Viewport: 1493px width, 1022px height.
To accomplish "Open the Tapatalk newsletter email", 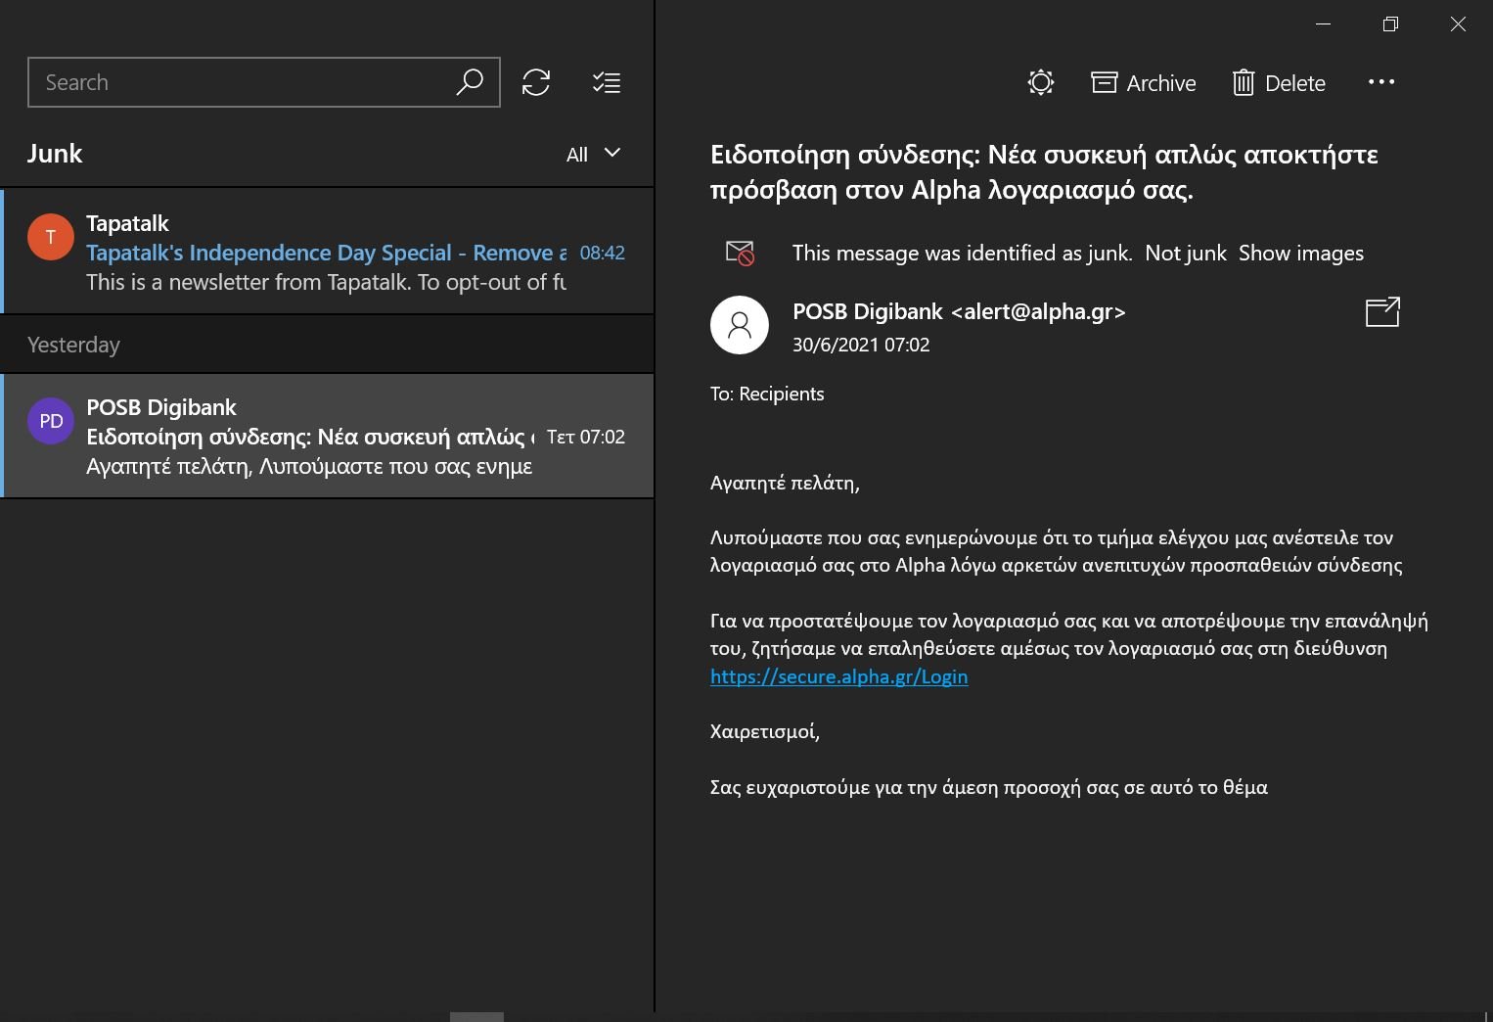I will click(x=327, y=252).
